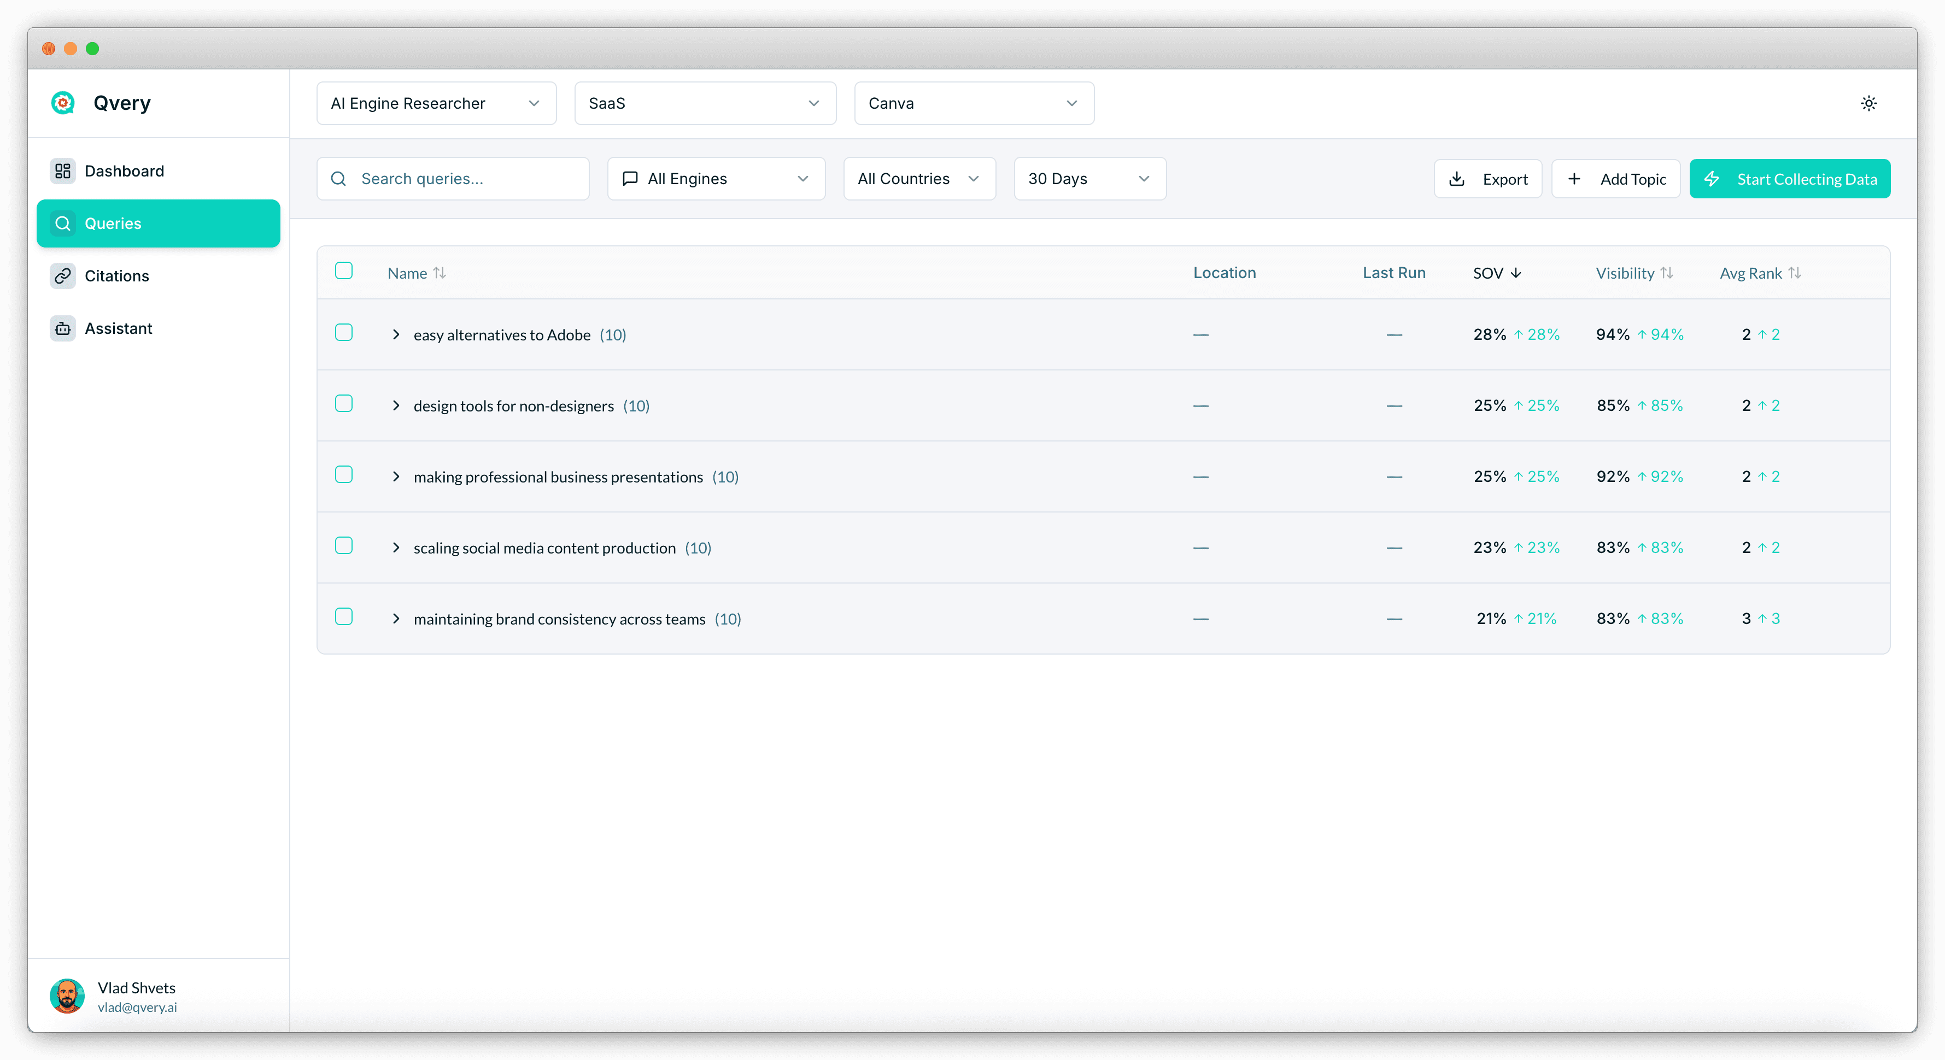Click the 'scaling social media content production' topic name
1945x1060 pixels.
544,547
